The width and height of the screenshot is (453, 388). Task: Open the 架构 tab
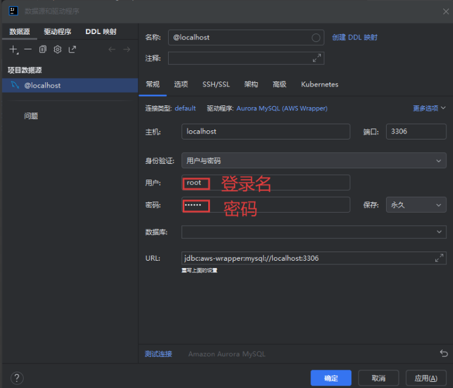coord(251,84)
